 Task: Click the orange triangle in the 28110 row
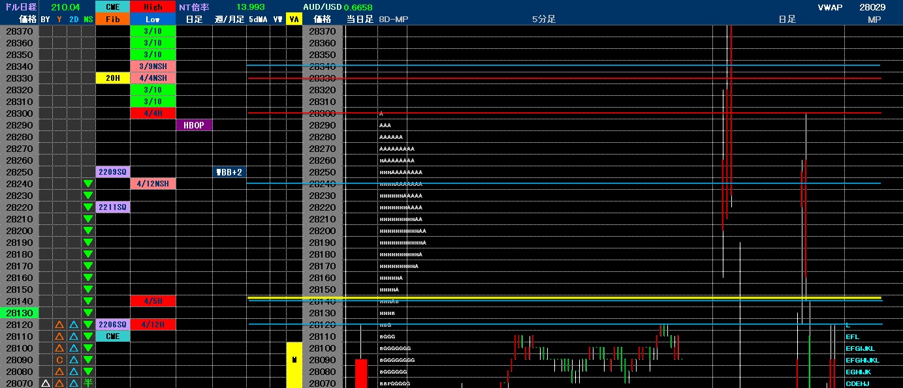[59, 336]
